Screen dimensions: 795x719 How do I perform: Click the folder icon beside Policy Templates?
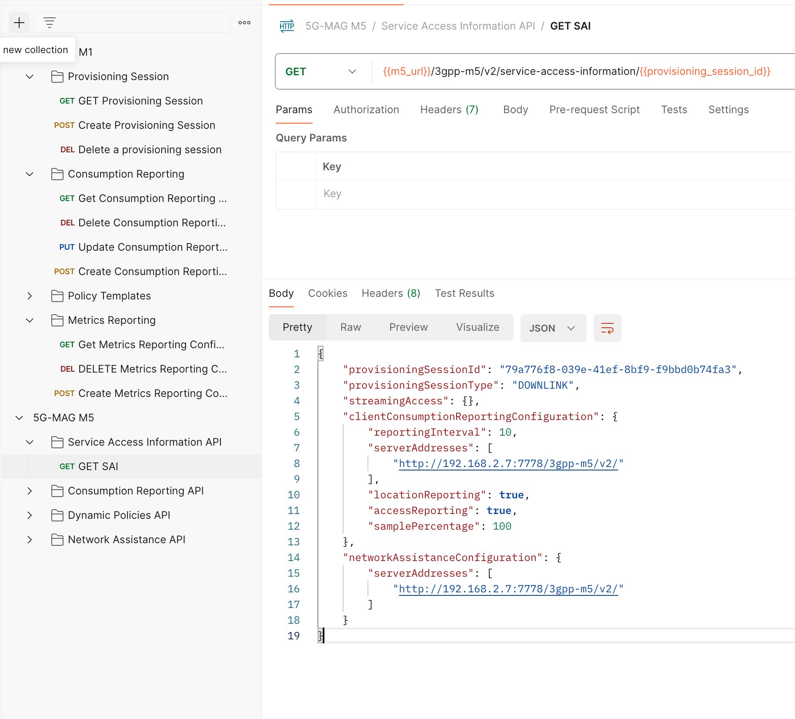tap(57, 296)
